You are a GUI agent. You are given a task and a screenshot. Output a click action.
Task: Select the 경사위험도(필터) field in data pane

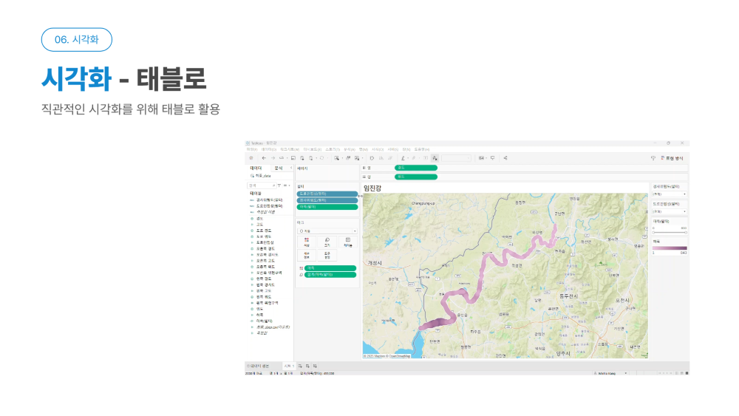coord(269,200)
